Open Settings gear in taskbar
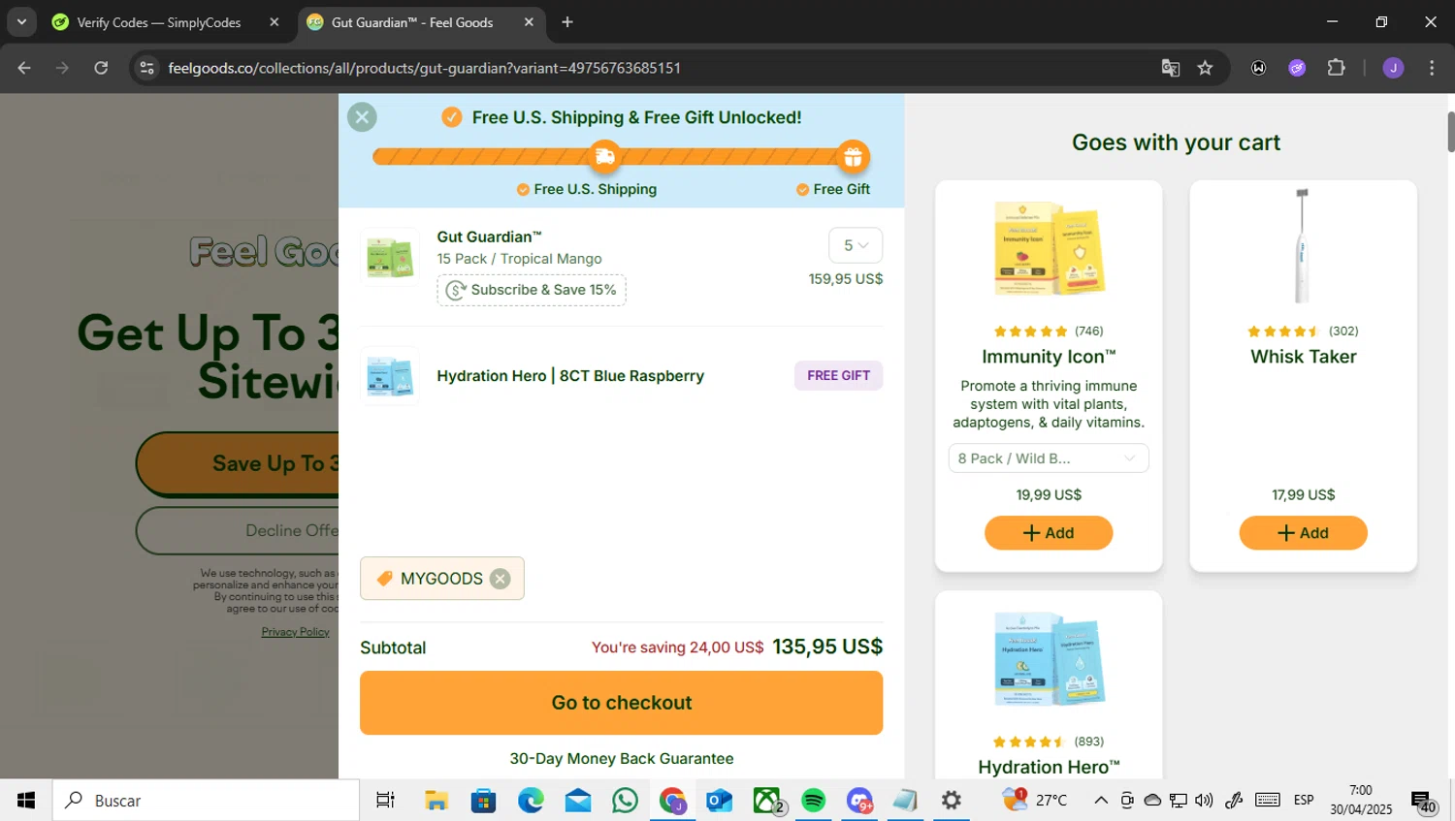Viewport: 1455px width, 821px height. click(952, 801)
